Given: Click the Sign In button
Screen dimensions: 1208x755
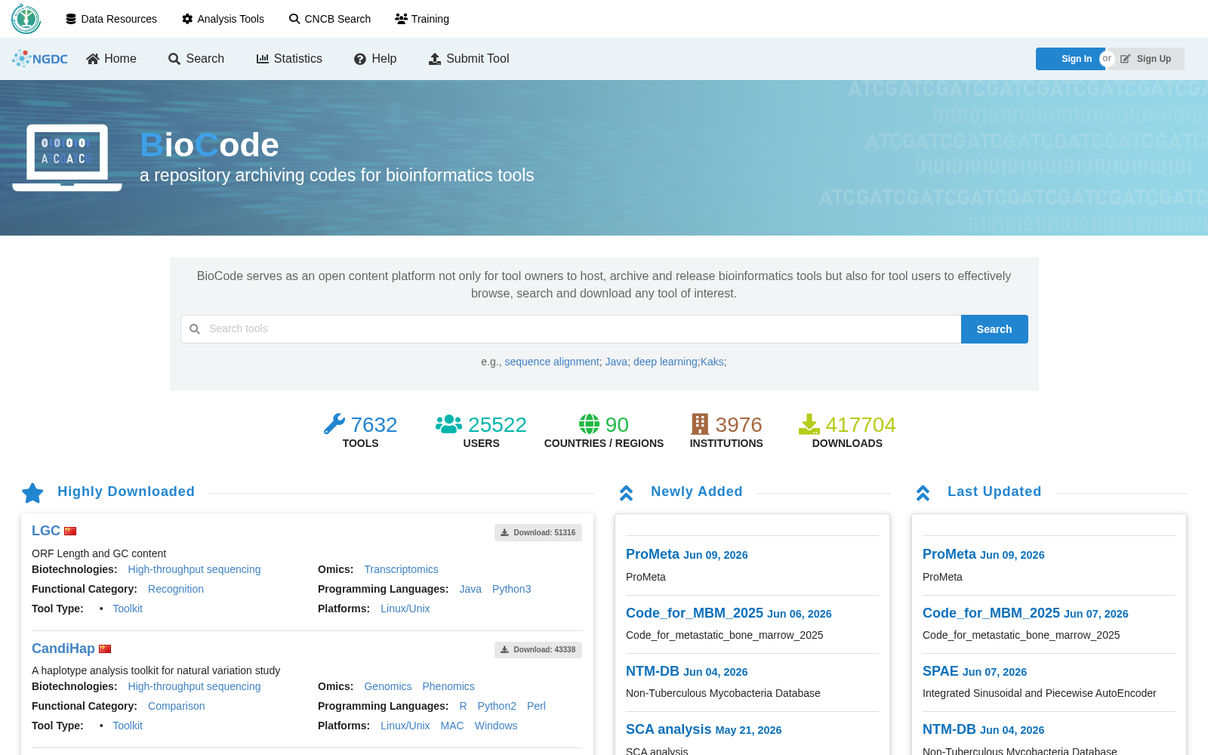Looking at the screenshot, I should (1069, 59).
